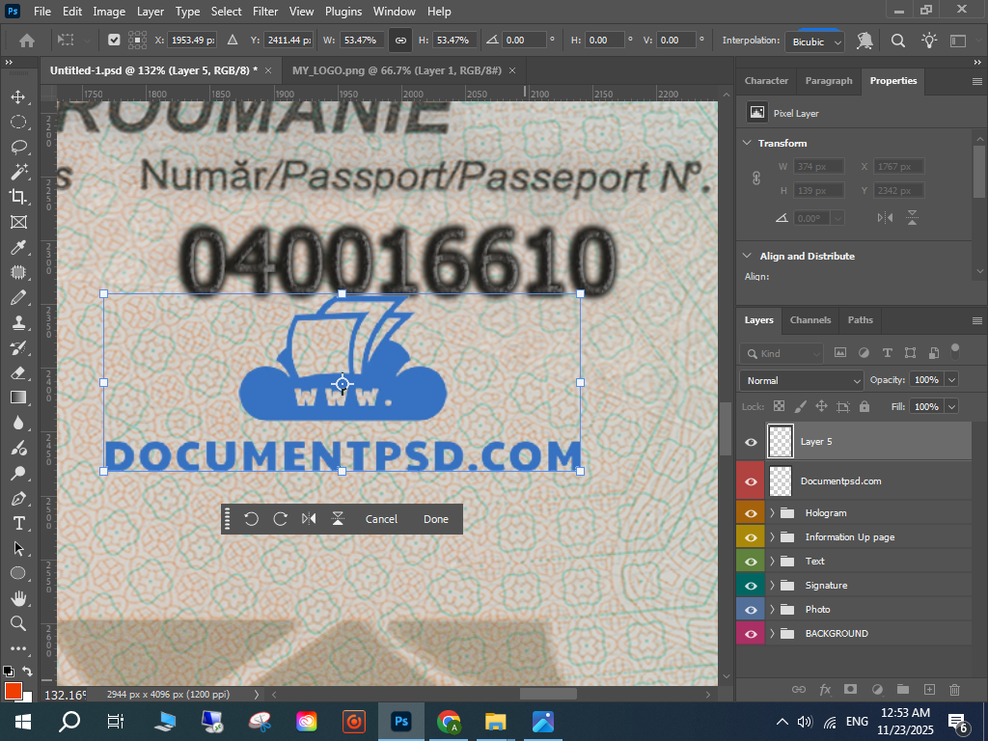
Task: Click the flip horizontal icon in transform bar
Action: pyautogui.click(x=309, y=519)
